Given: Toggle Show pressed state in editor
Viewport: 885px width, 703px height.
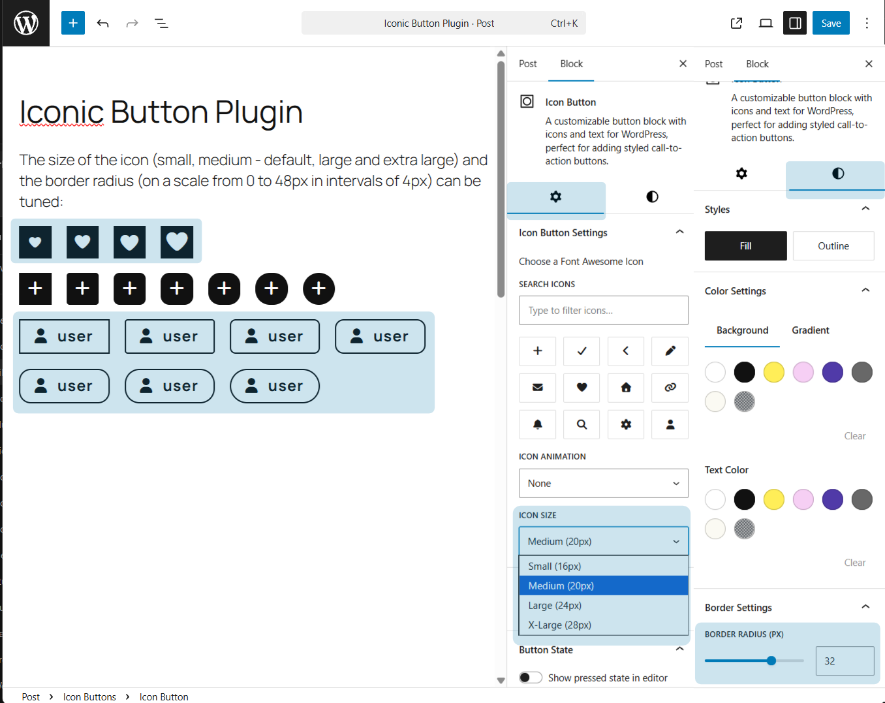Looking at the screenshot, I should [531, 678].
